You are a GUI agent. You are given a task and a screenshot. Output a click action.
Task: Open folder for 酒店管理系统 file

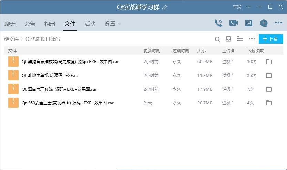click(x=269, y=89)
